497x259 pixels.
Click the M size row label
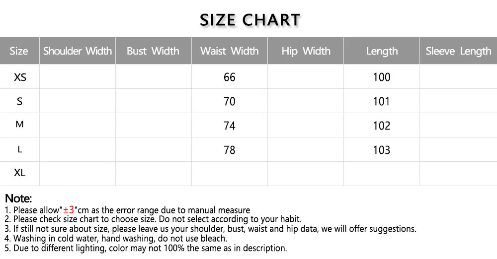point(20,125)
